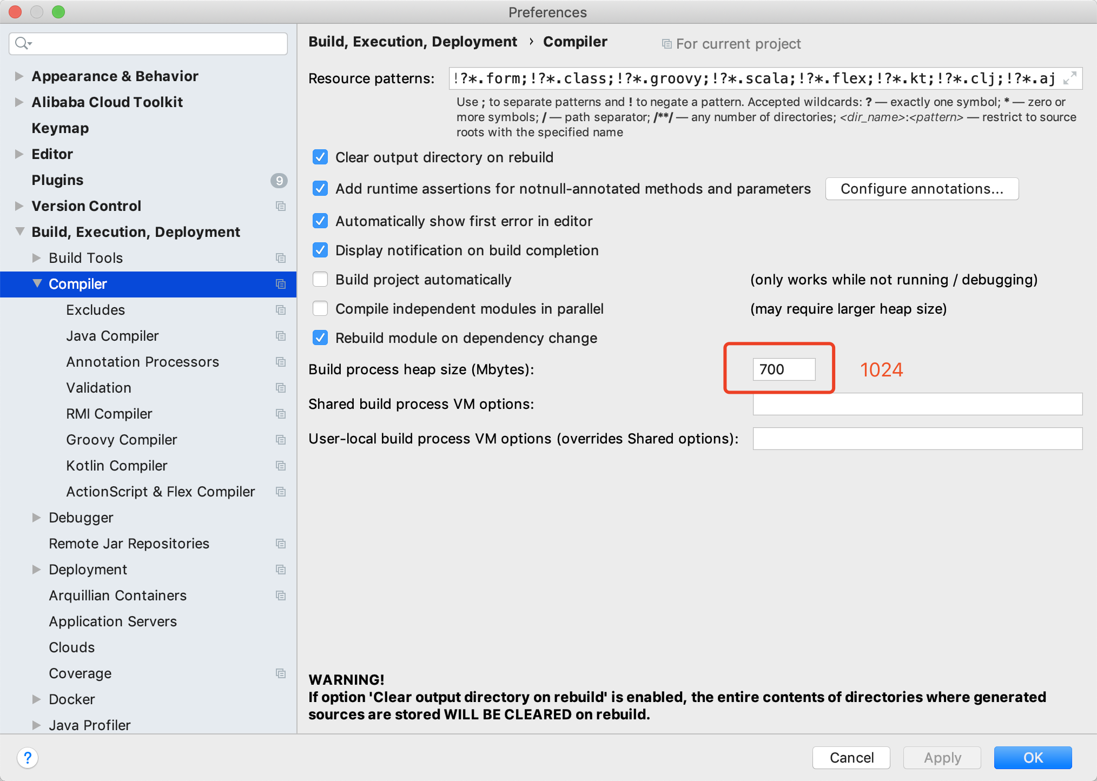The image size is (1097, 781).
Task: Click the Plugins update count badge
Action: [x=279, y=180]
